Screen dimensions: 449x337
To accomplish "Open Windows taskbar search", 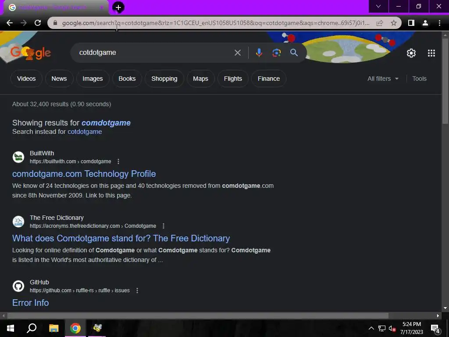I will tap(32, 328).
